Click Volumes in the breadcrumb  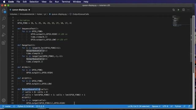13,14
